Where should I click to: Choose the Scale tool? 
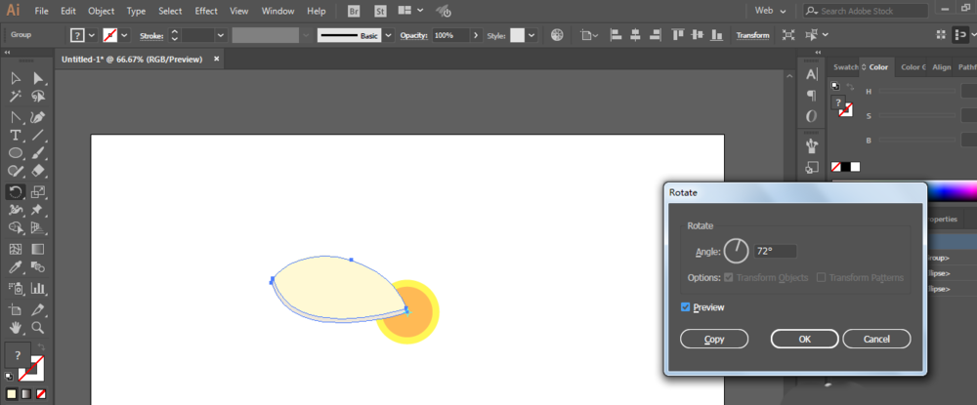click(38, 191)
